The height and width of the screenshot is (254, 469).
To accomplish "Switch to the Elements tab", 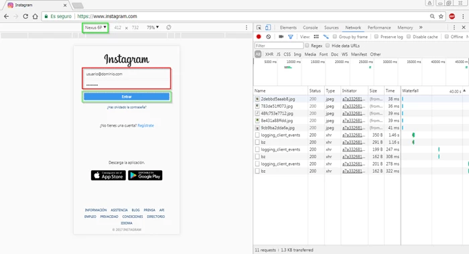I will point(288,27).
